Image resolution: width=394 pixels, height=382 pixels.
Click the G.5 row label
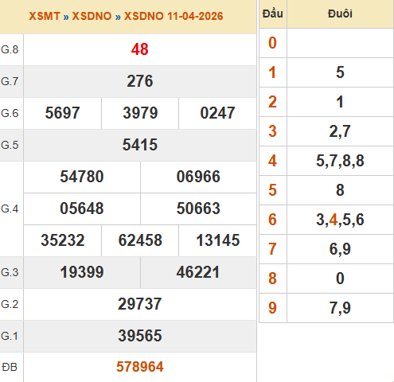click(10, 145)
